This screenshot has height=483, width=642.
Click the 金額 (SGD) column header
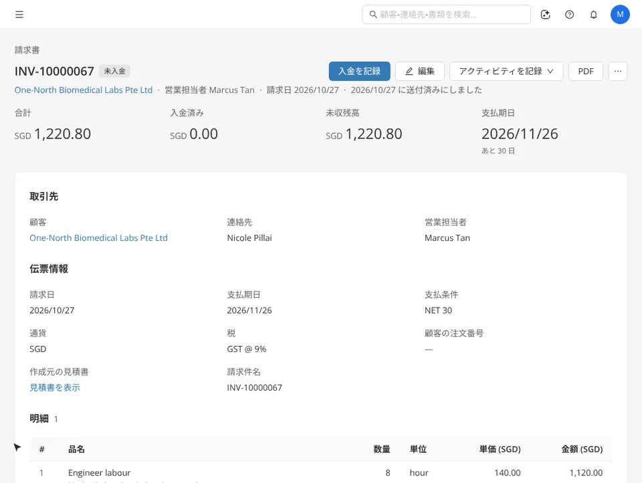pyautogui.click(x=582, y=450)
